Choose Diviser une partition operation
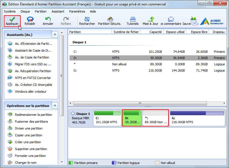 pyautogui.click(x=25, y=128)
